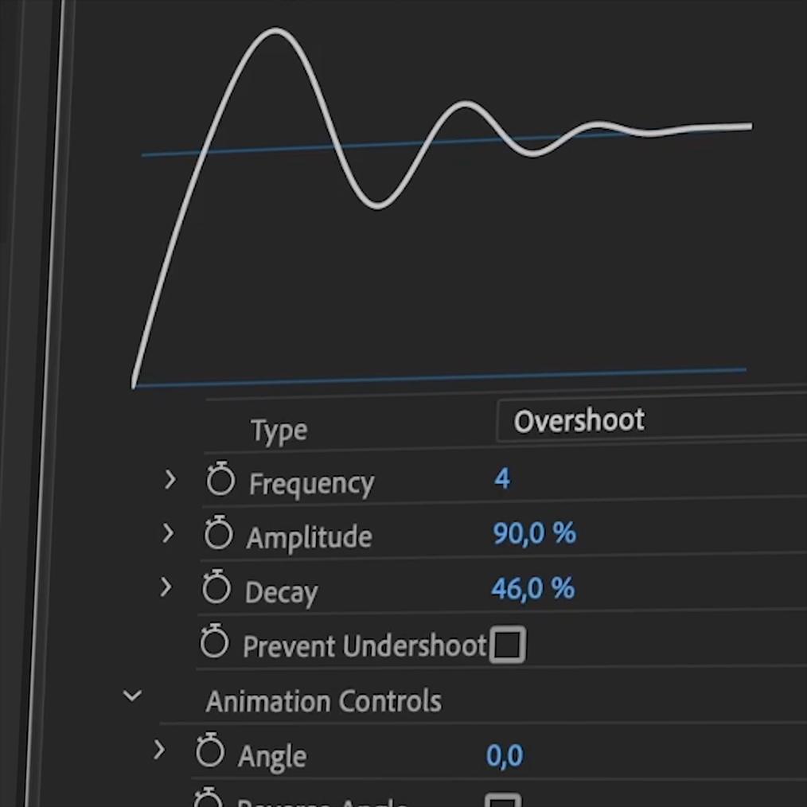Expand the Amplitude property chevron
The width and height of the screenshot is (807, 807).
click(167, 533)
